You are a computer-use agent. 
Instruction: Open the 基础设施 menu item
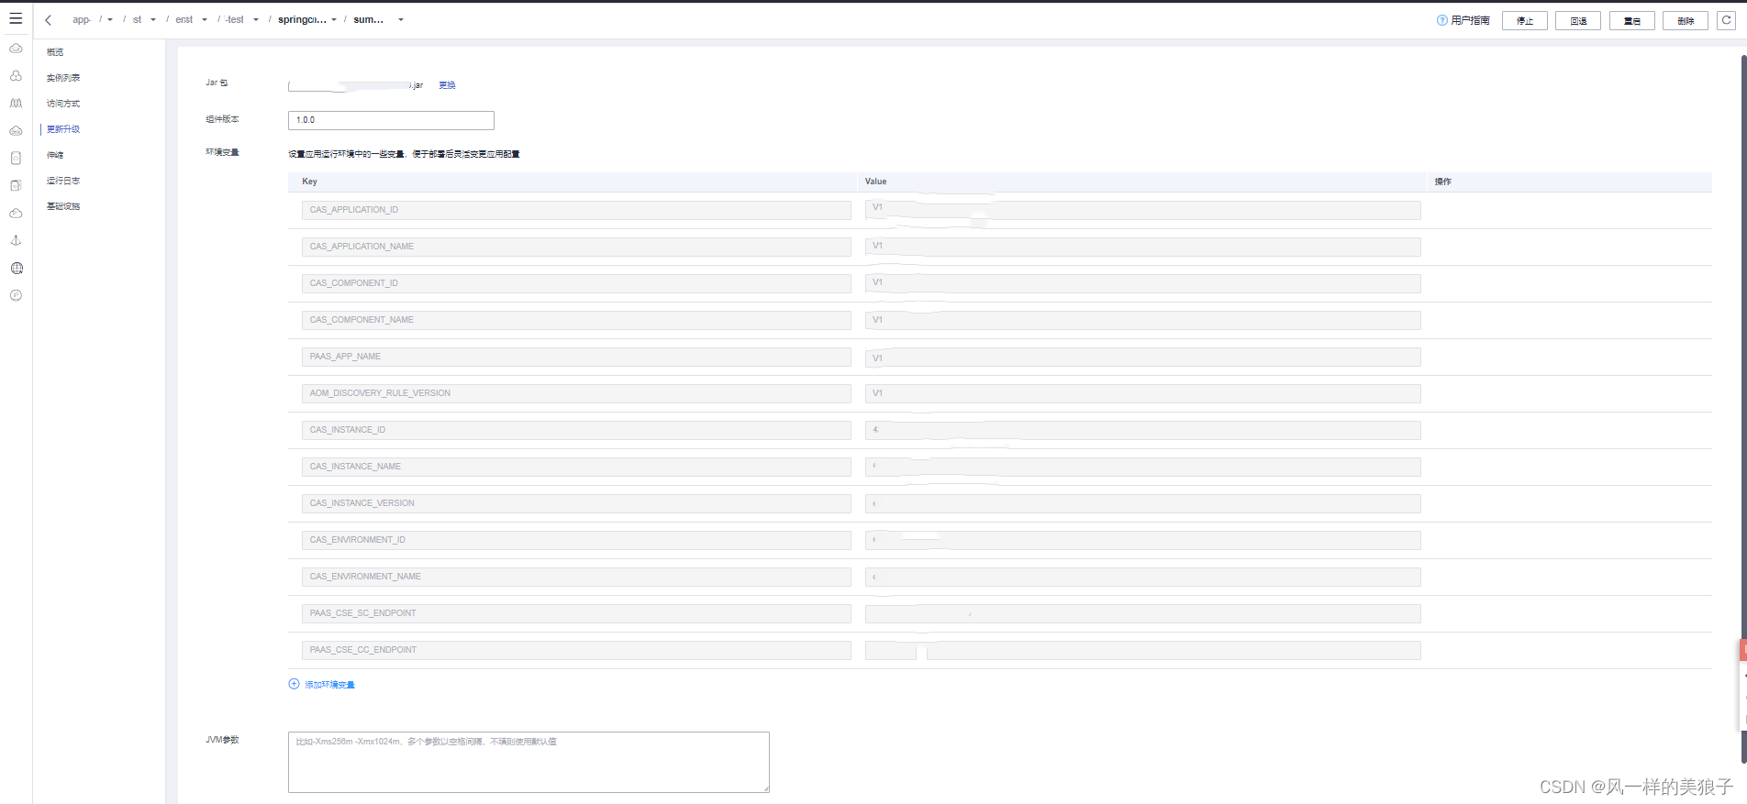coord(63,206)
